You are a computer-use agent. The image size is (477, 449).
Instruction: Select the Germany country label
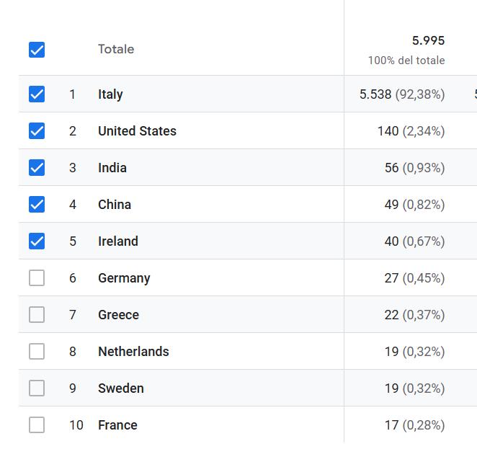click(124, 278)
